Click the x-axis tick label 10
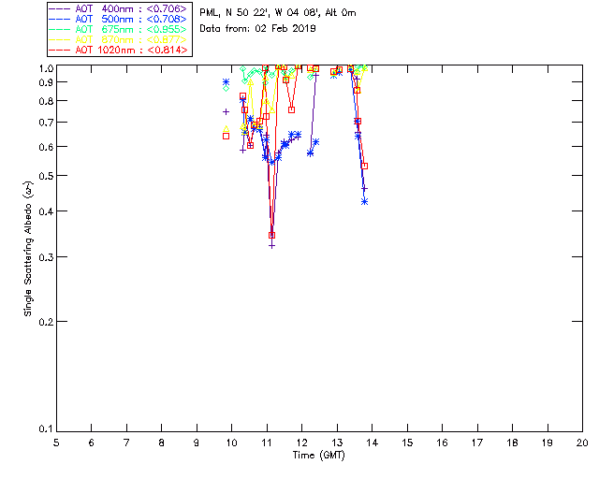The width and height of the screenshot is (599, 479). tap(231, 443)
